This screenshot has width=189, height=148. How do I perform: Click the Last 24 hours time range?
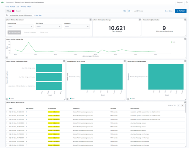coord(138,11)
